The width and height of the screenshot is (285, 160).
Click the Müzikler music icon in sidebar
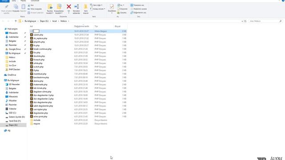tap(7, 101)
